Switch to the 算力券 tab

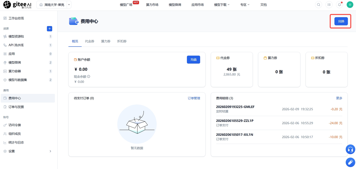click(106, 41)
